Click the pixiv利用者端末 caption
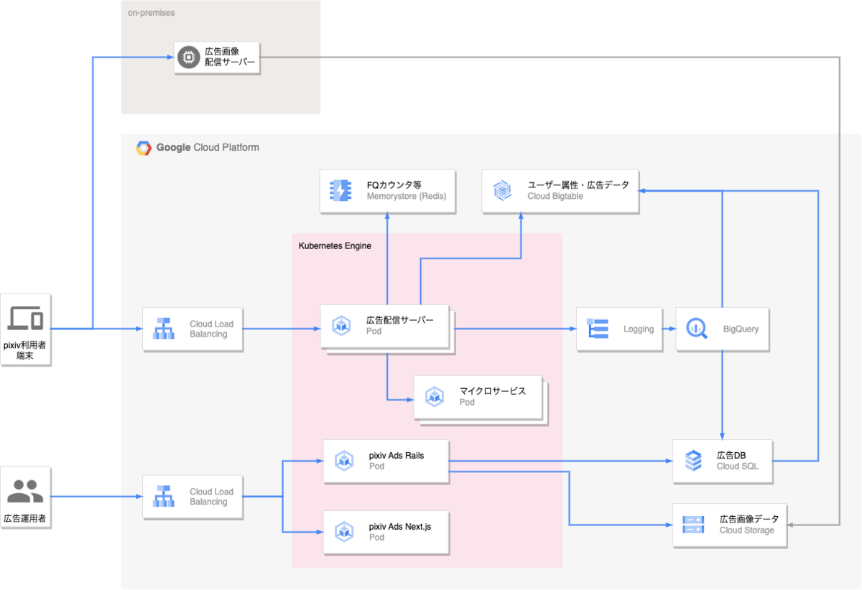The height and width of the screenshot is (590, 862). coord(25,350)
